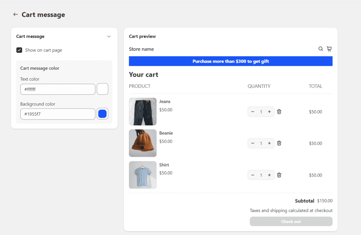The height and width of the screenshot is (235, 361).
Task: Click the Text color hex input field
Action: click(x=57, y=89)
